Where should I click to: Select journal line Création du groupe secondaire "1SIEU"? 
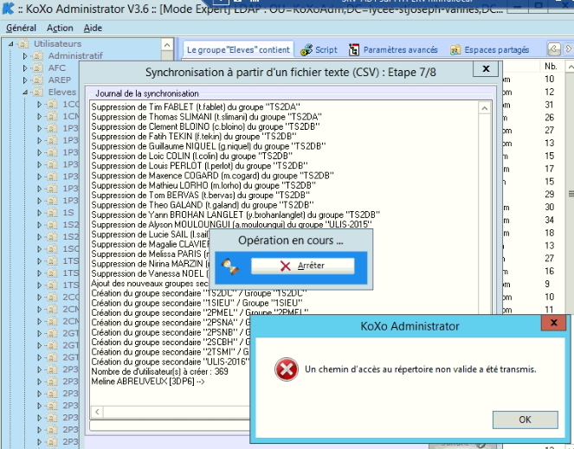(x=197, y=303)
